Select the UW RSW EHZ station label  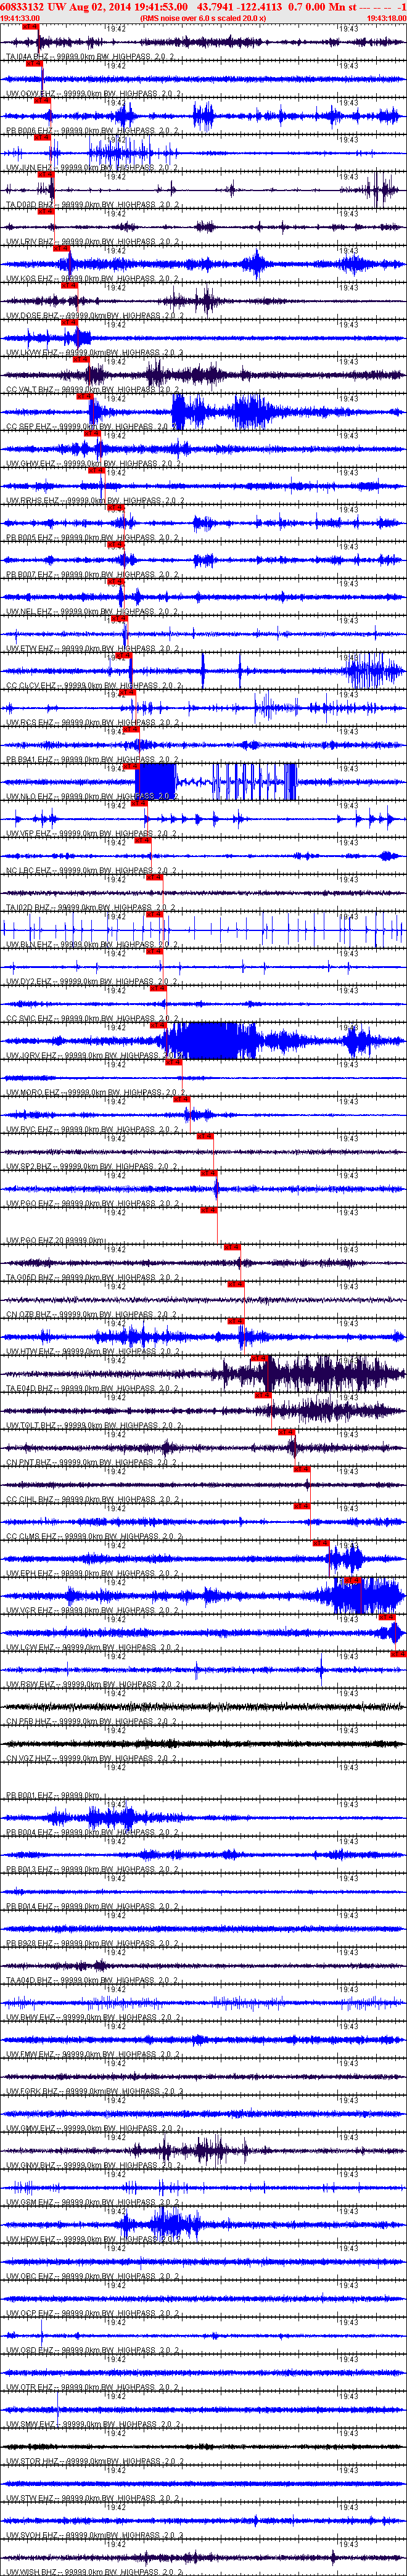tap(93, 1685)
